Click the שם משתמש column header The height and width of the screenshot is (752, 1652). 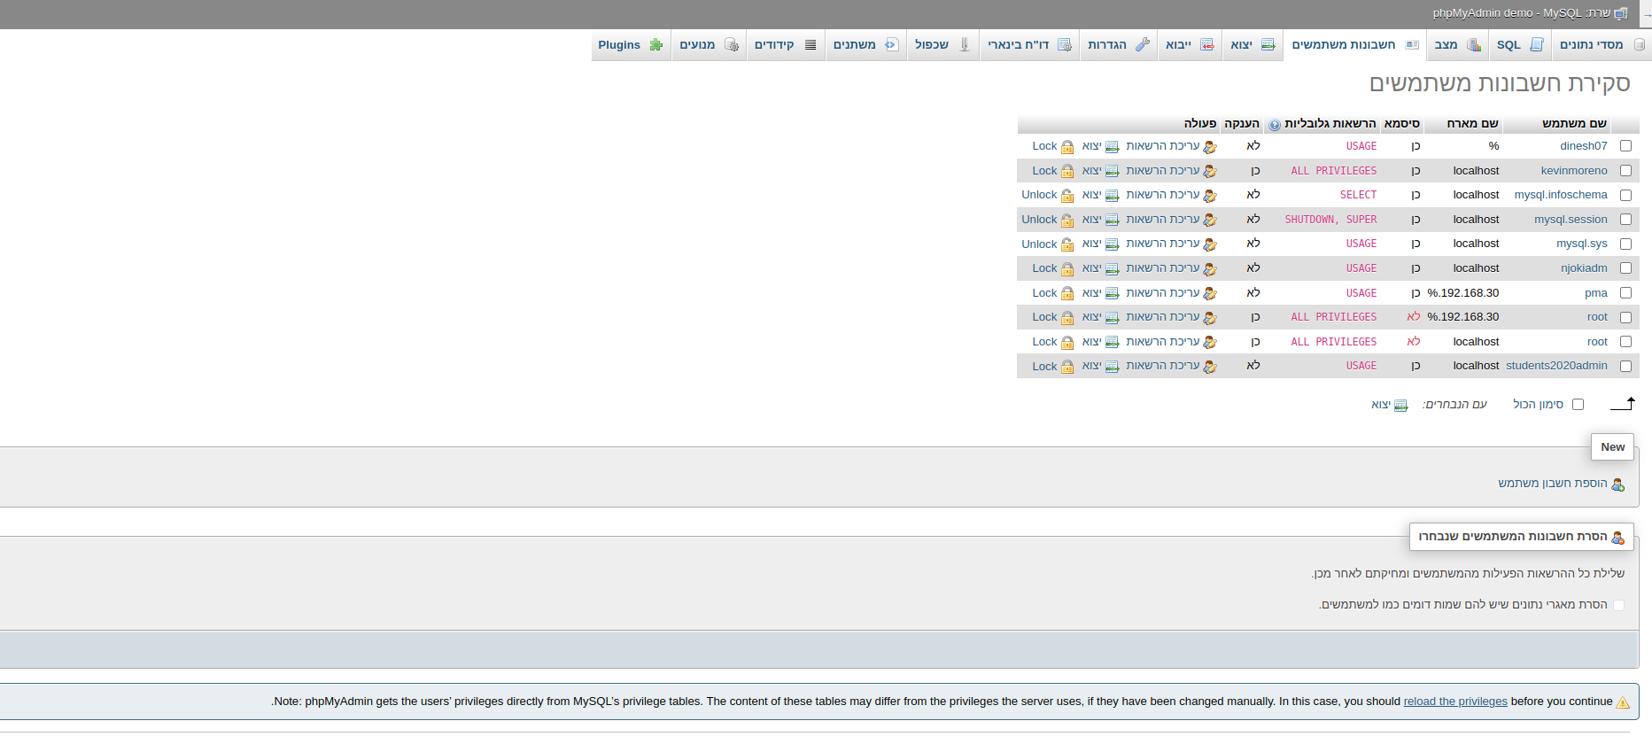tap(1575, 123)
